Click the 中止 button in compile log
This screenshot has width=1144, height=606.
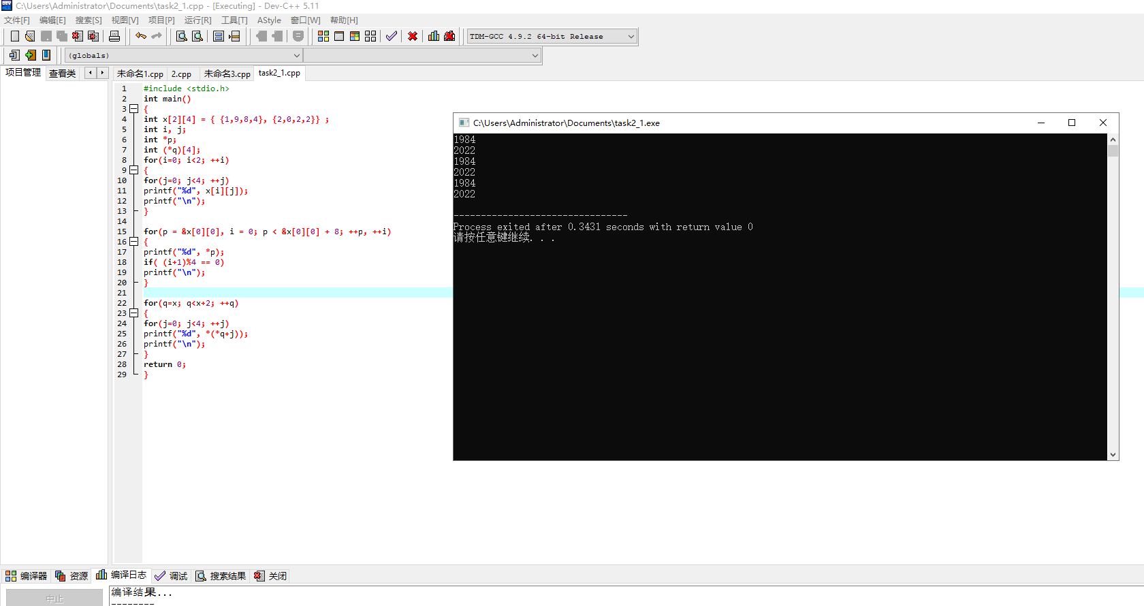[x=54, y=598]
